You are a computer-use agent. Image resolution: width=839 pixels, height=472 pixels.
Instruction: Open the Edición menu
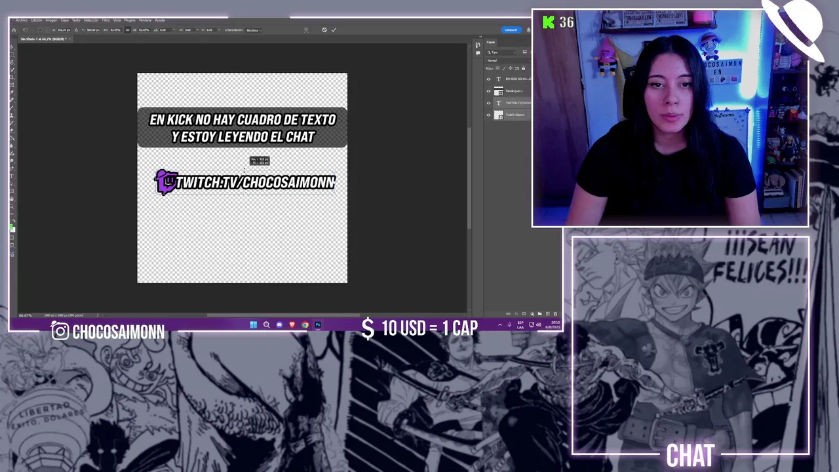click(37, 20)
